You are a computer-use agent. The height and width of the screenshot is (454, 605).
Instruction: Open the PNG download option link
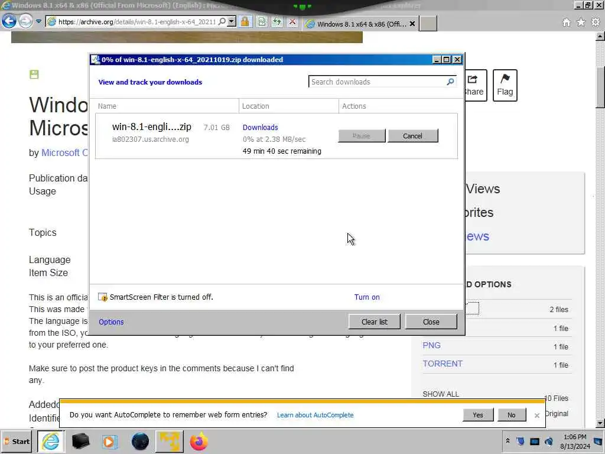(431, 345)
